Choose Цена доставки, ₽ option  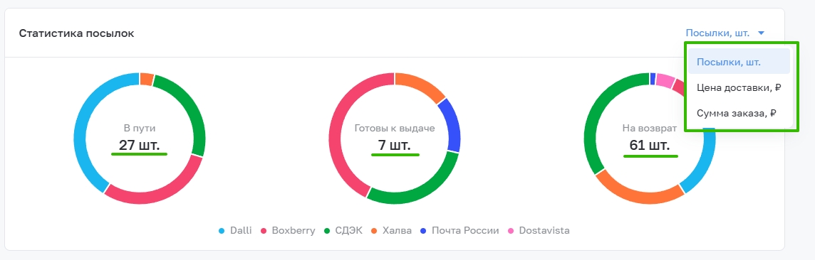739,87
